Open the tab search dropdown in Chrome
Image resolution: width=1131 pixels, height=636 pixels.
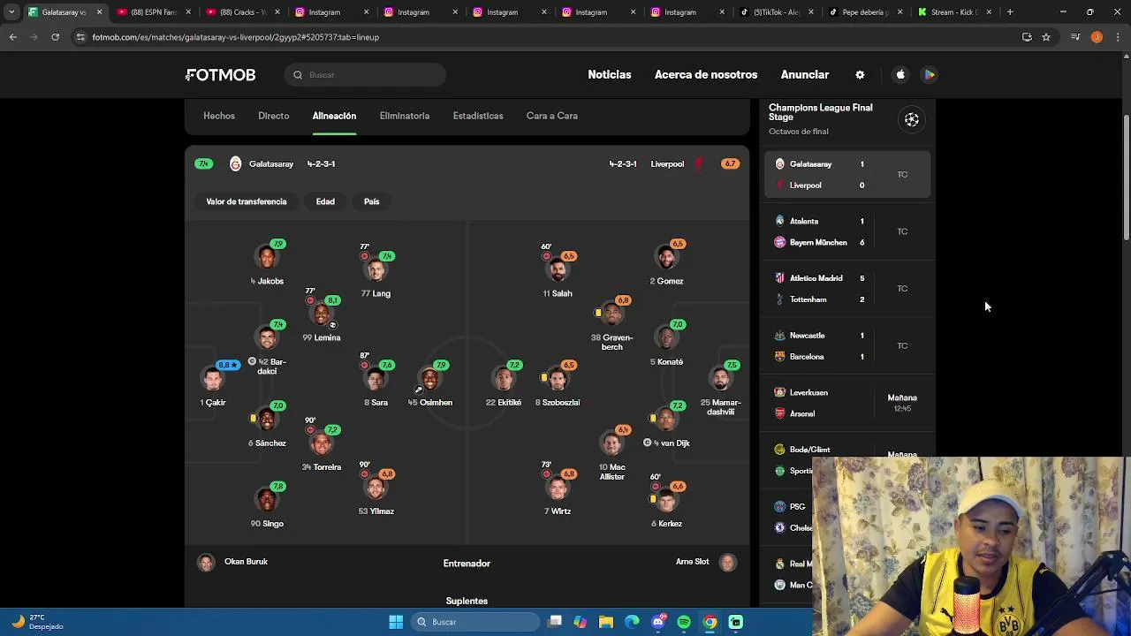coord(11,12)
